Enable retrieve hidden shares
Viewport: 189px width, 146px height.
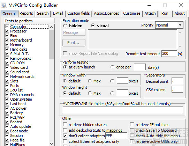coord(65,124)
